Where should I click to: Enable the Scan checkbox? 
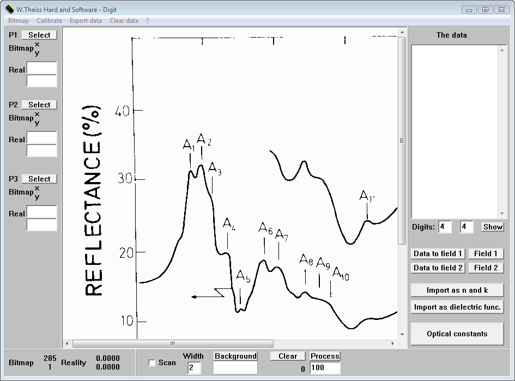point(152,363)
